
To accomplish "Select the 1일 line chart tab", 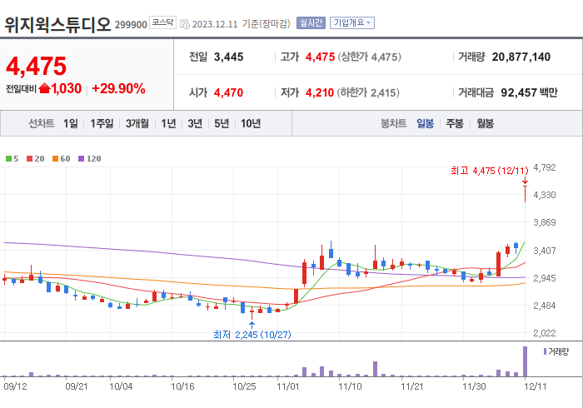I will (71, 123).
